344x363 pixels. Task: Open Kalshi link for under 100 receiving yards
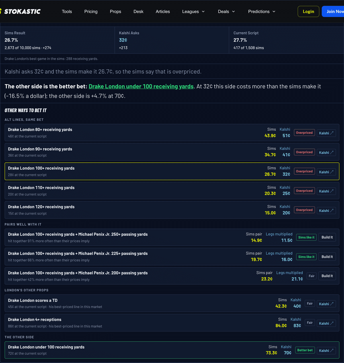[326, 351]
